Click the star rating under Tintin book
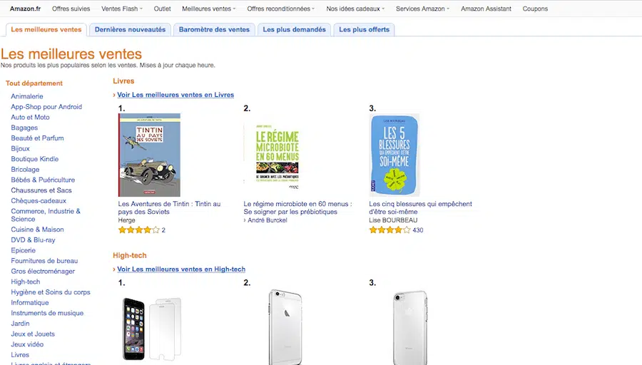 139,230
